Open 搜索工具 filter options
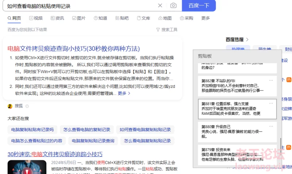 pyautogui.click(x=167, y=30)
